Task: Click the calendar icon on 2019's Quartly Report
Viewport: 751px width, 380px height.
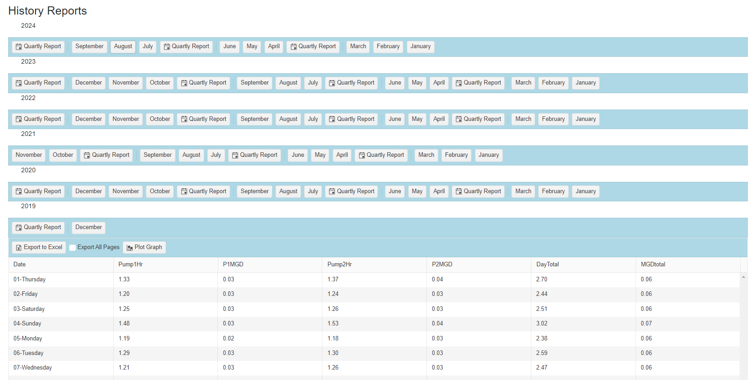Action: [19, 228]
